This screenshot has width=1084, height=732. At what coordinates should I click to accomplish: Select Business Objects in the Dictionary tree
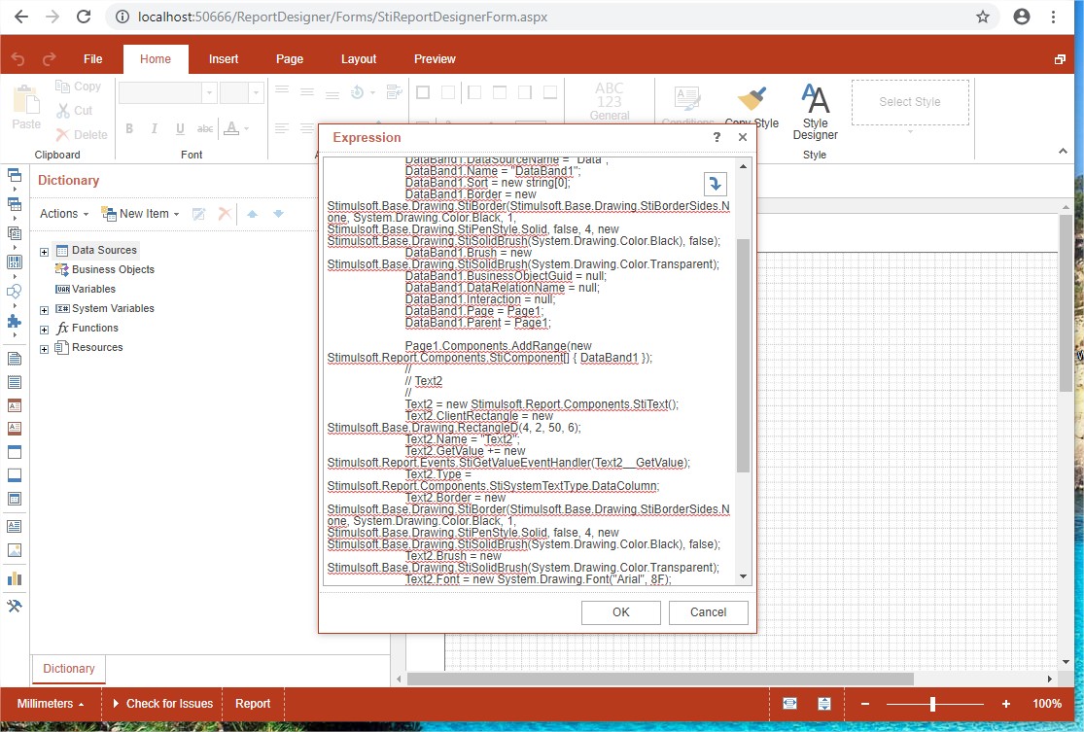coord(105,269)
